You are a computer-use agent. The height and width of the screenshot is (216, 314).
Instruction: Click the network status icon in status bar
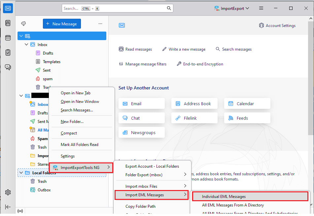(x=20, y=211)
